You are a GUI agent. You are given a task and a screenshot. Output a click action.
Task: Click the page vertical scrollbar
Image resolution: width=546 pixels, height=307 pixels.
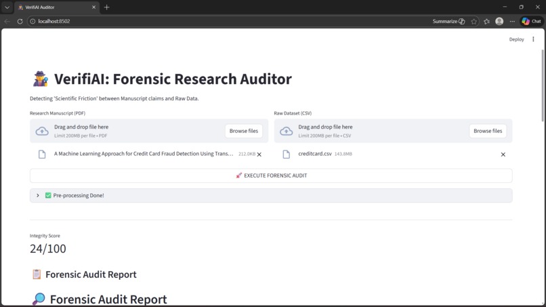(x=543, y=85)
